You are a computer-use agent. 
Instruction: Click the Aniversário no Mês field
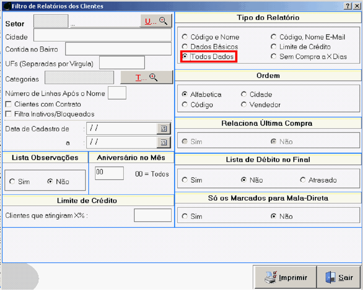point(109,173)
